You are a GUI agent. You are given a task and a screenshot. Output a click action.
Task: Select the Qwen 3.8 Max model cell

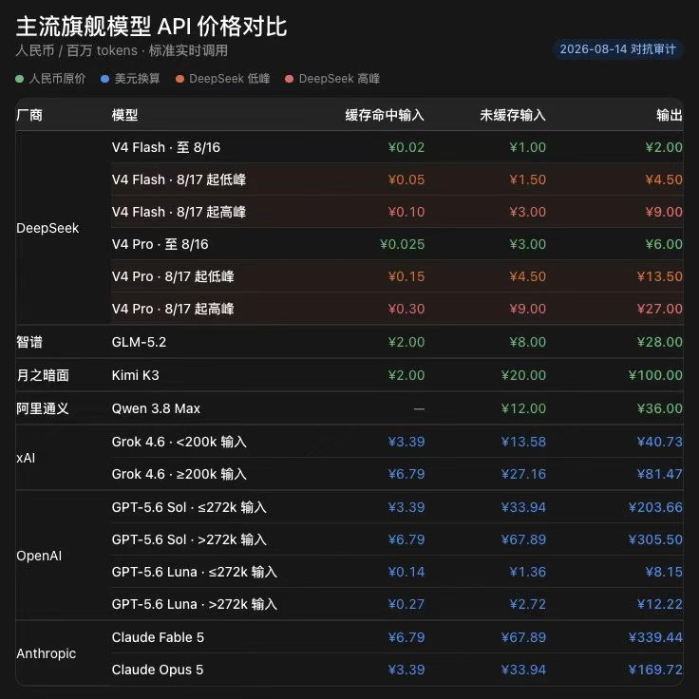tap(156, 408)
